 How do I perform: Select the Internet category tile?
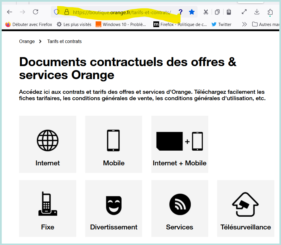click(x=48, y=144)
